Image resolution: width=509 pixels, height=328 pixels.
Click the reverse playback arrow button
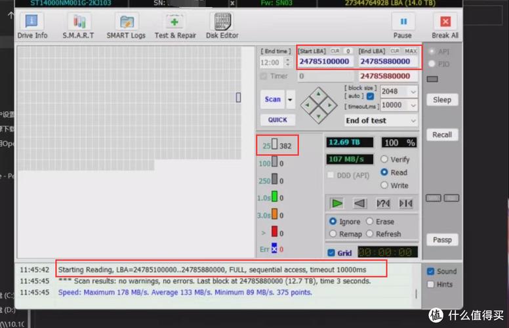coord(359,203)
